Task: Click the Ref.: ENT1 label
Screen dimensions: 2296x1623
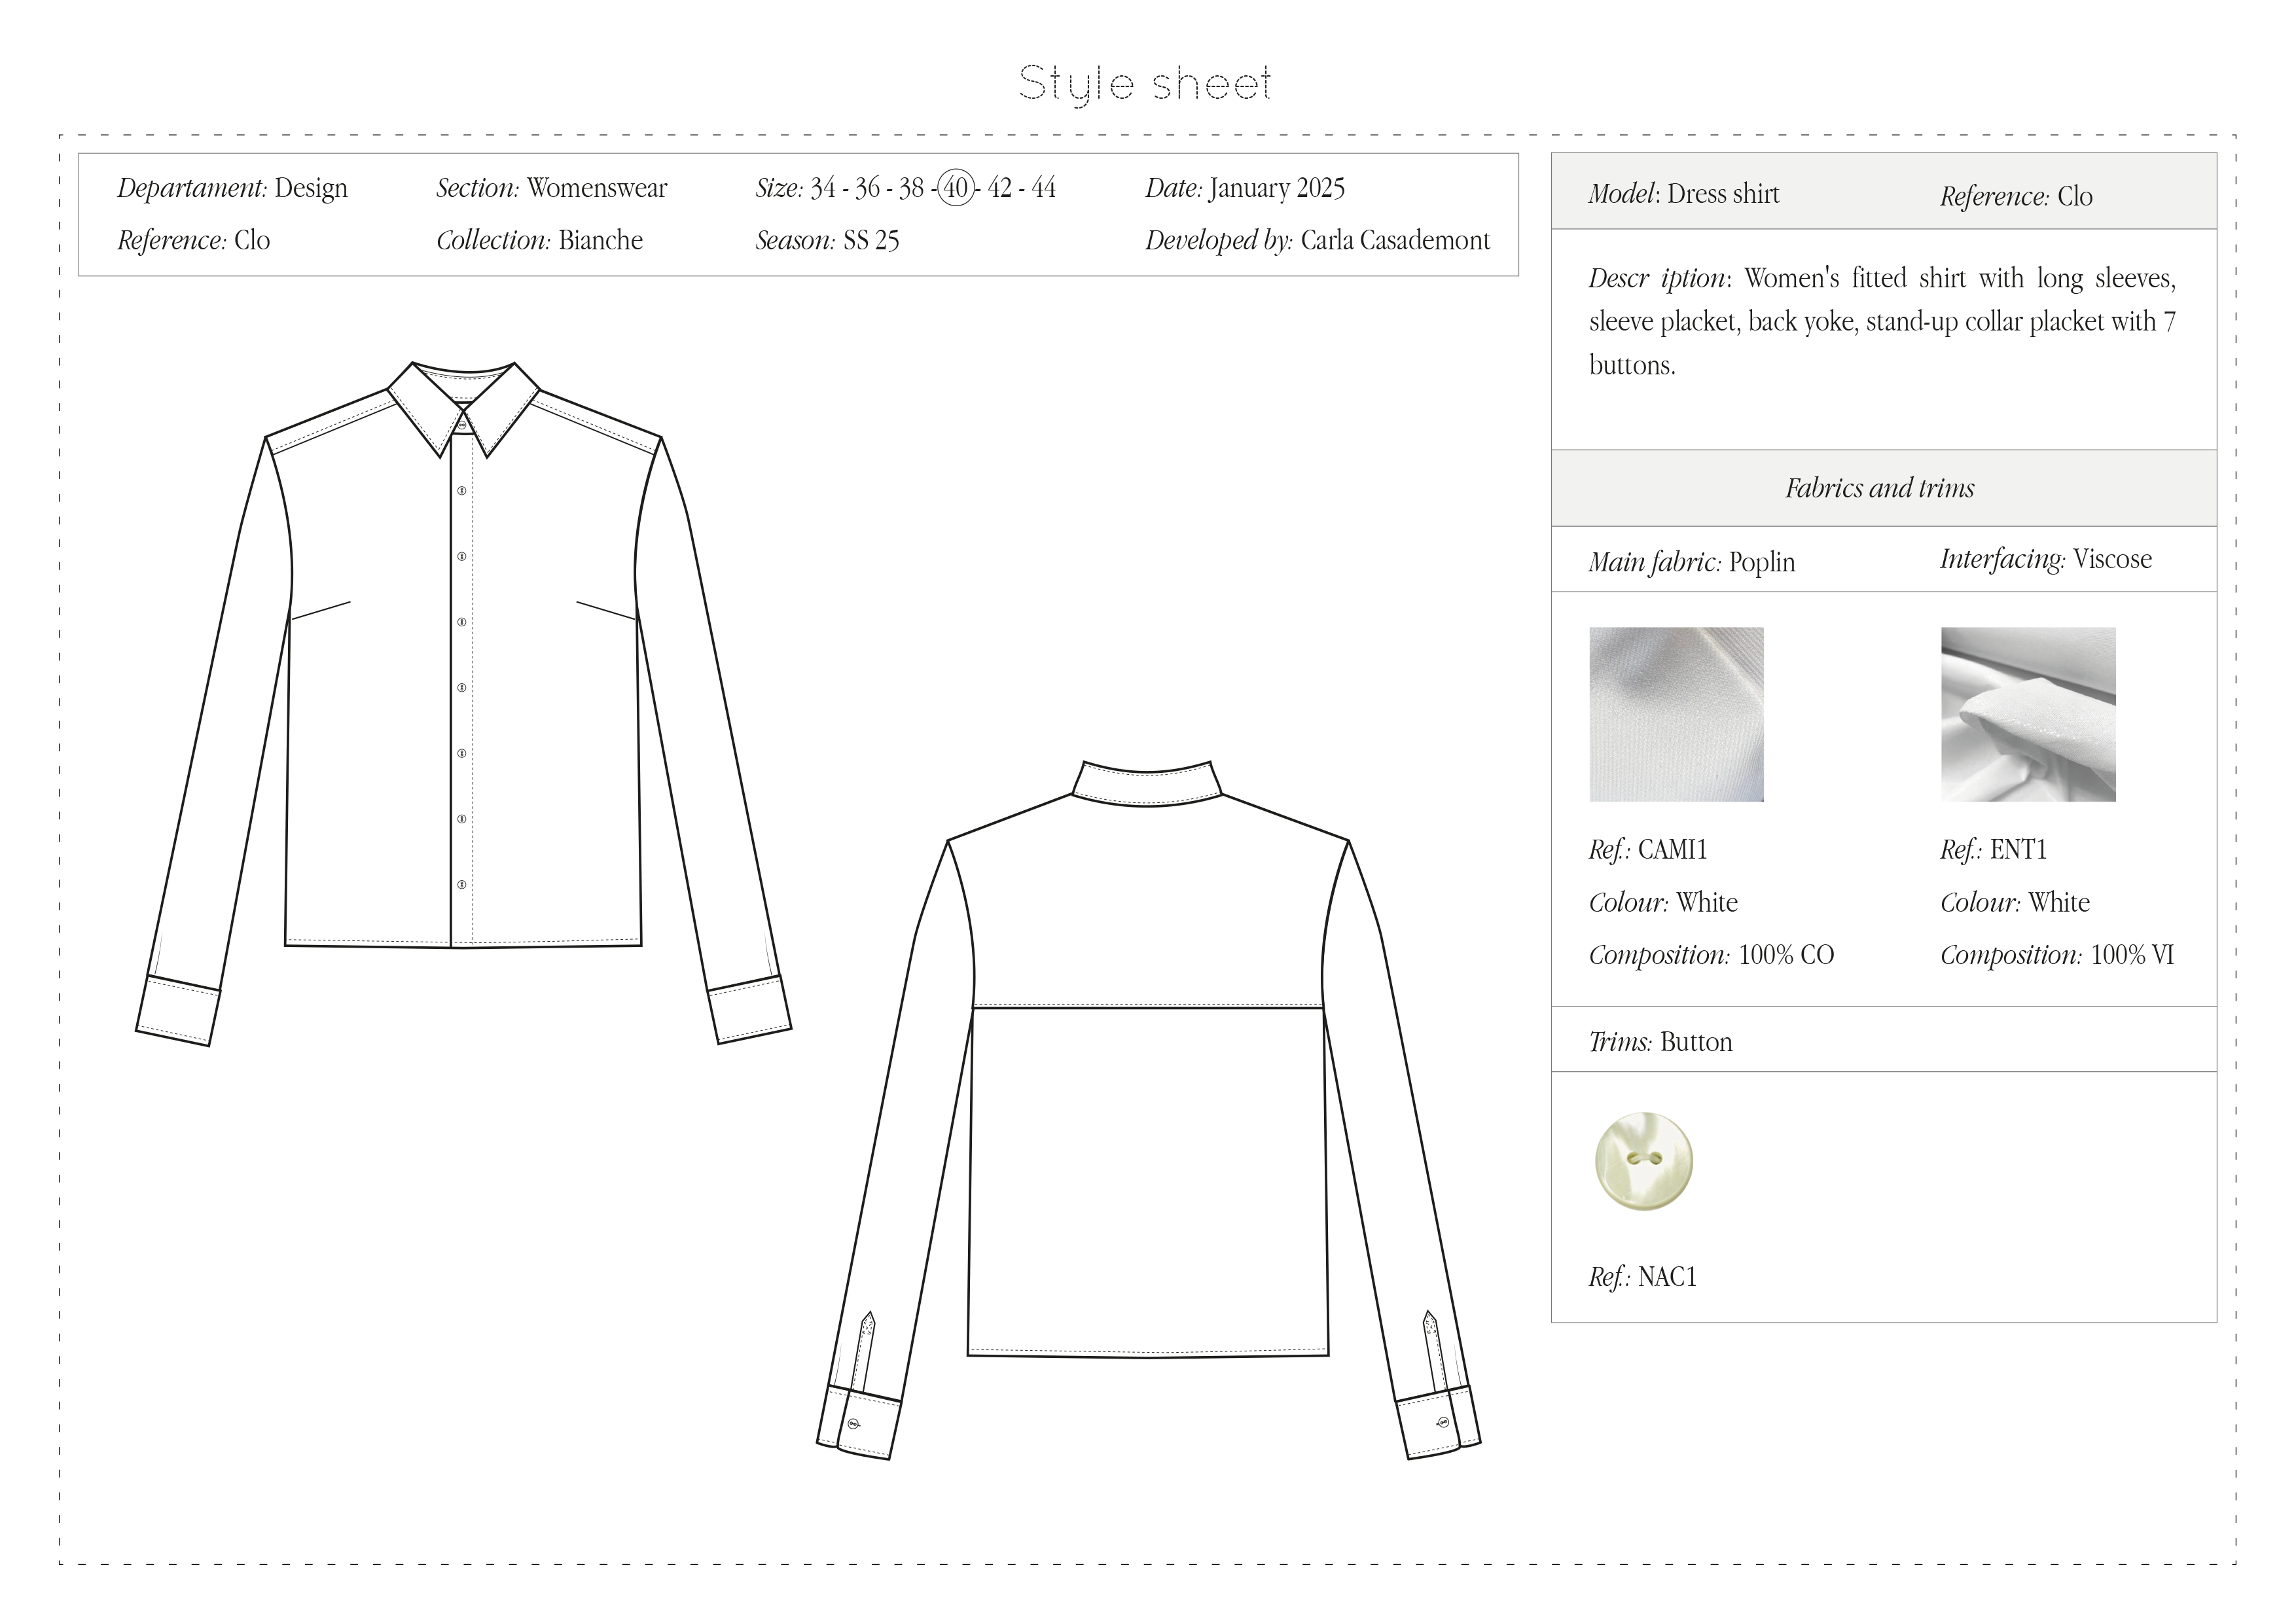Action: pos(1993,849)
